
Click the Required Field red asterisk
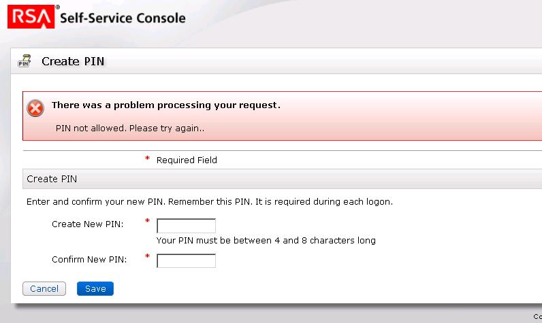(x=147, y=159)
